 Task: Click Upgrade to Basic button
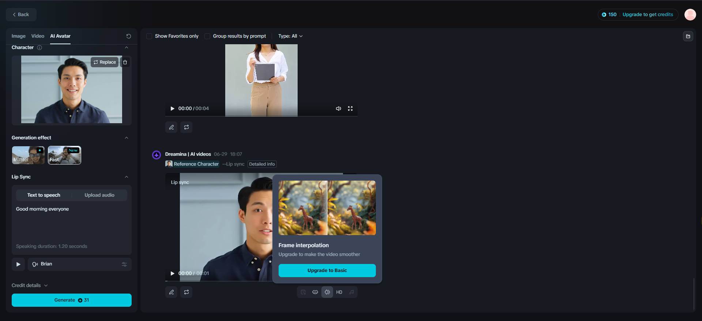click(x=327, y=271)
